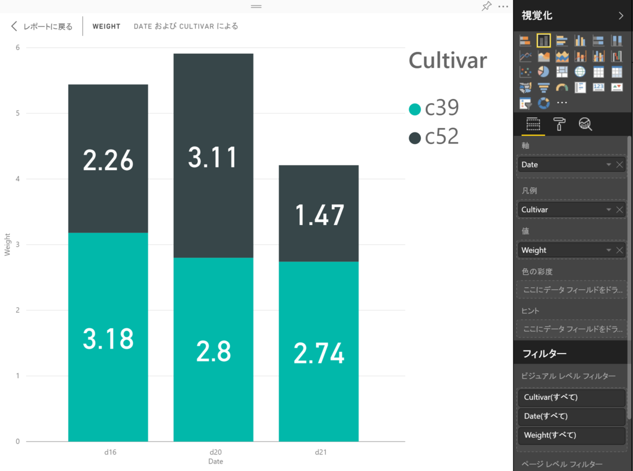Click the drag handle atop the visual
Viewport: 633px width, 471px height.
(x=256, y=6)
